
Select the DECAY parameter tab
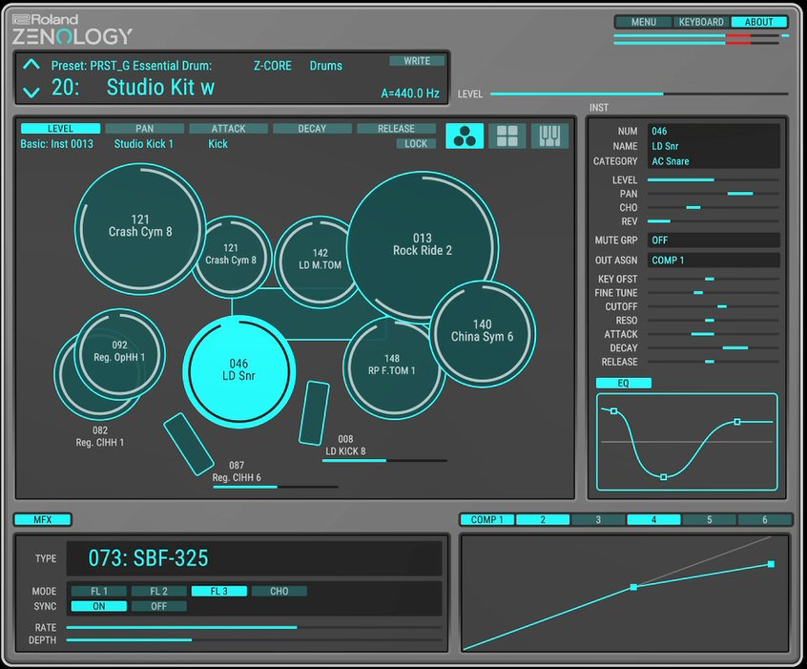[313, 129]
